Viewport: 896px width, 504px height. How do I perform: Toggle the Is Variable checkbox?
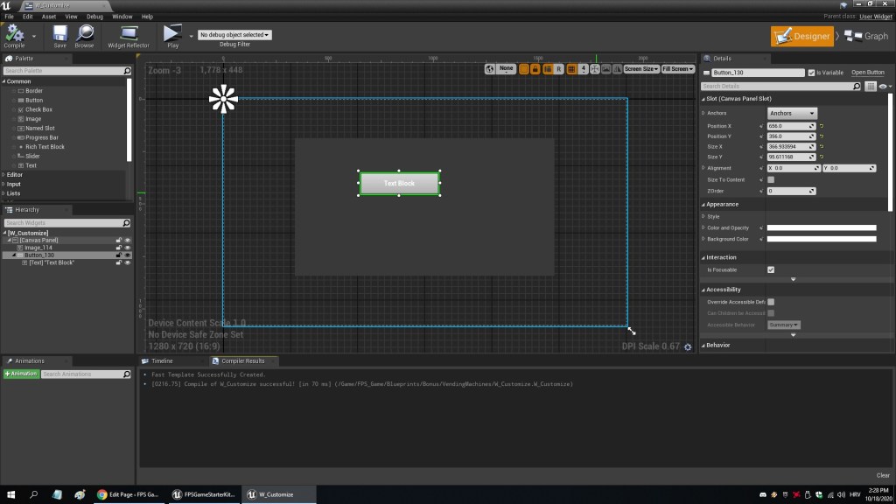811,73
